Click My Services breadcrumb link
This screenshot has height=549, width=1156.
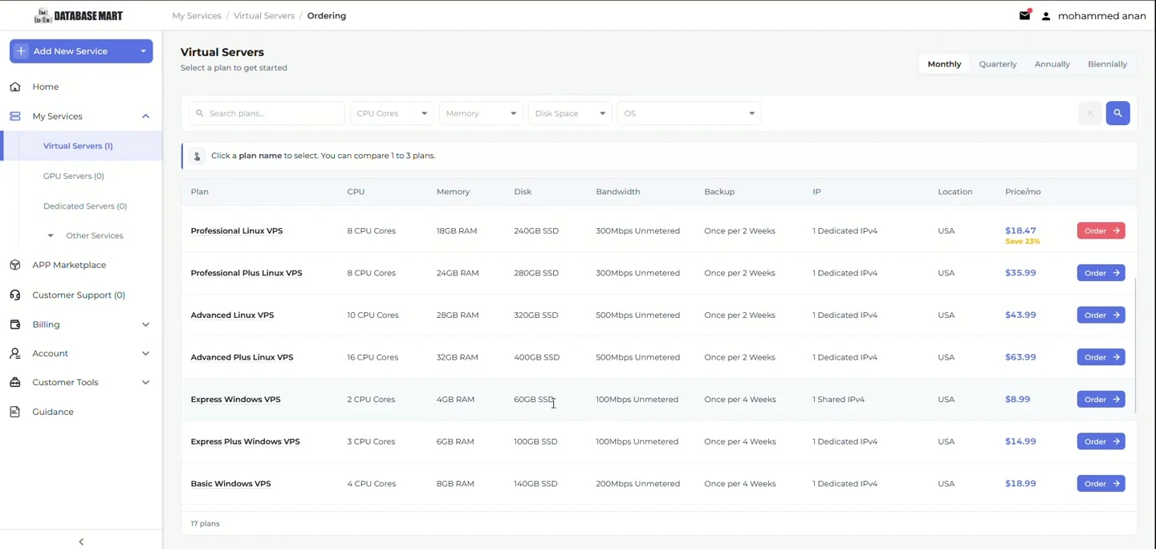coord(197,16)
